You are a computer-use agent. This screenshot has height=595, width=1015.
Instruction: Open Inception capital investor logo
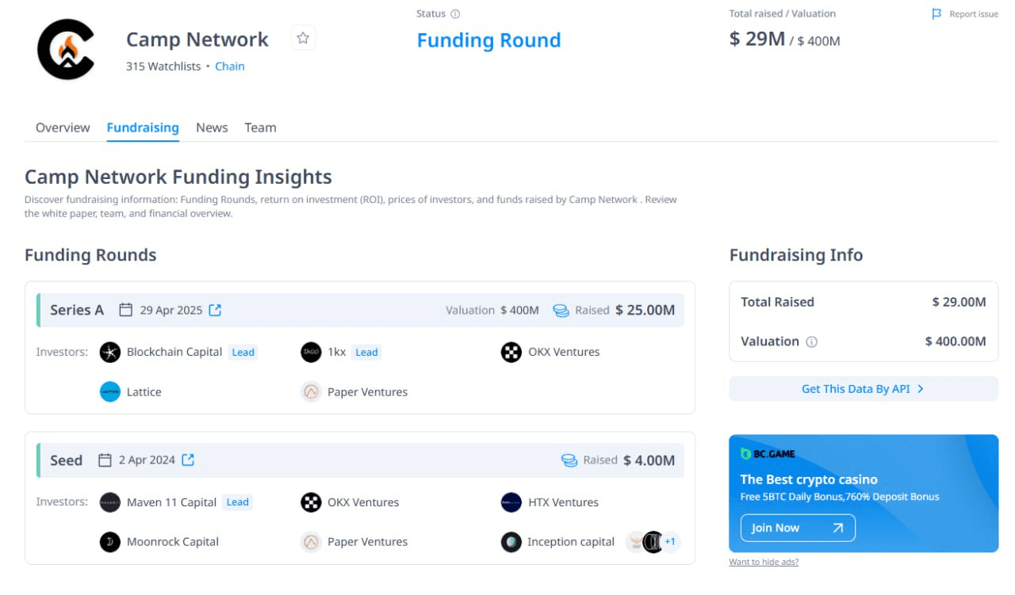pyautogui.click(x=511, y=542)
